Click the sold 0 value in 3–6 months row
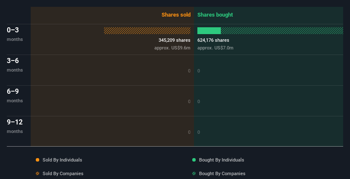Viewport: 350px width, 179px height. (189, 71)
